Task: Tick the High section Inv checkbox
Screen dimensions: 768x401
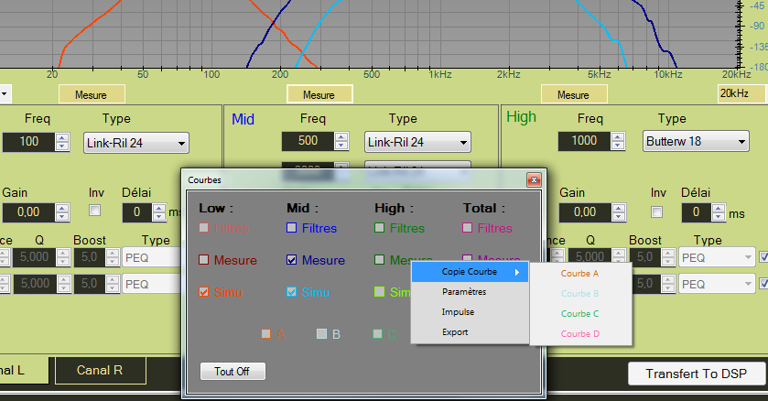Action: pos(655,212)
